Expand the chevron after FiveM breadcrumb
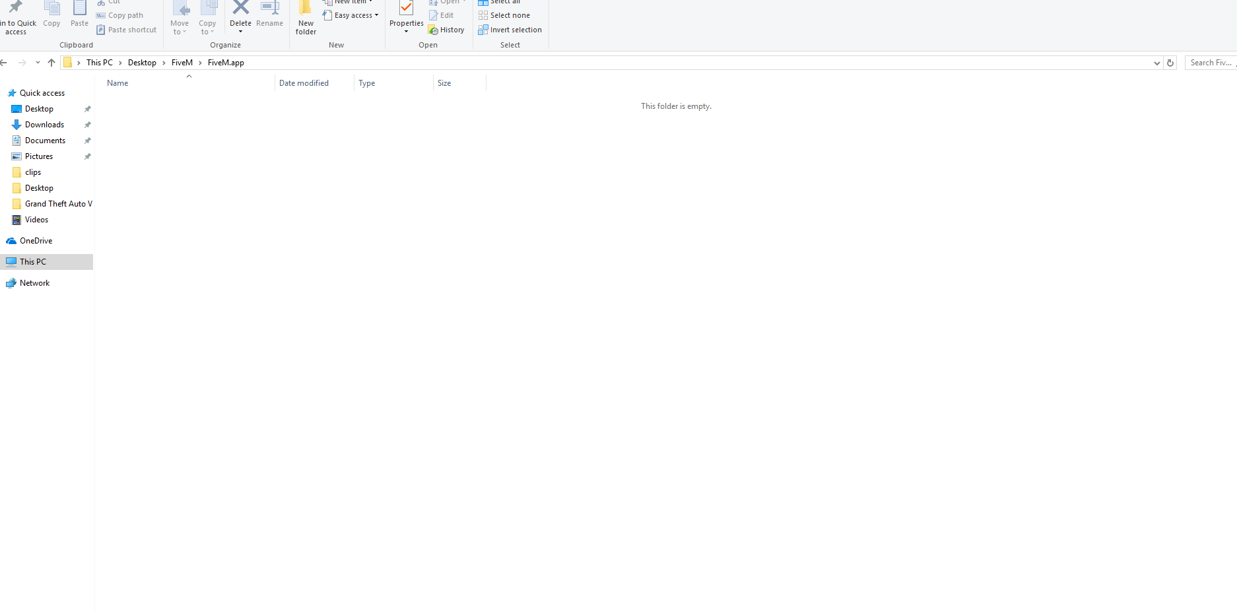 tap(200, 63)
